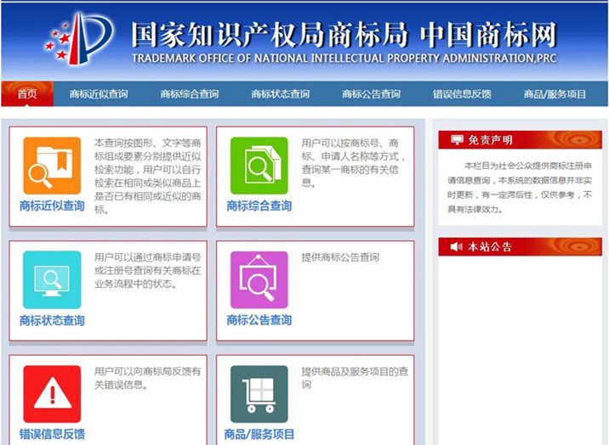Choose 错误信息反馈 in the navigation bar
609x445 pixels.
pyautogui.click(x=463, y=94)
